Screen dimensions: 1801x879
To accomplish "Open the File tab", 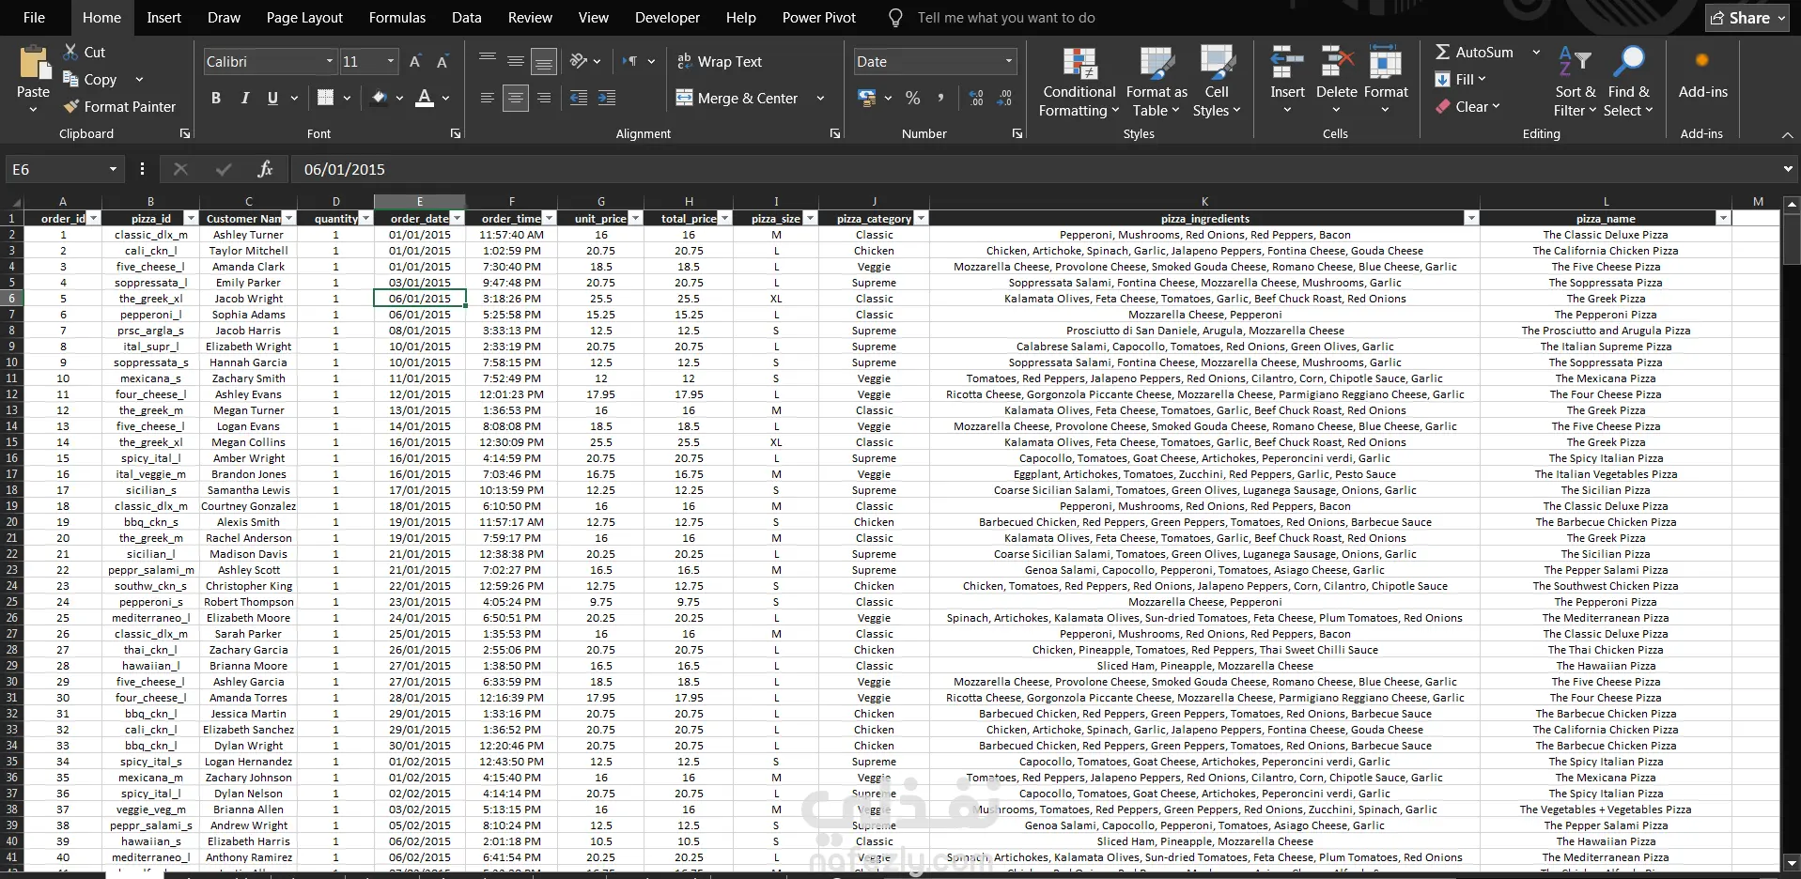I will coord(34,17).
